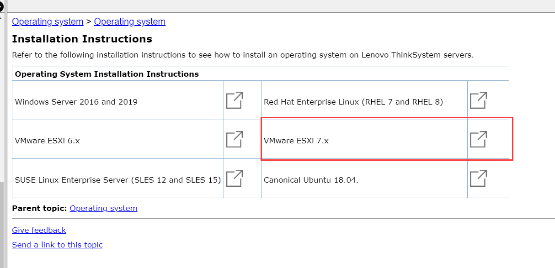Click the VMware ESXi 6.x row label
The width and height of the screenshot is (555, 268).
point(48,141)
